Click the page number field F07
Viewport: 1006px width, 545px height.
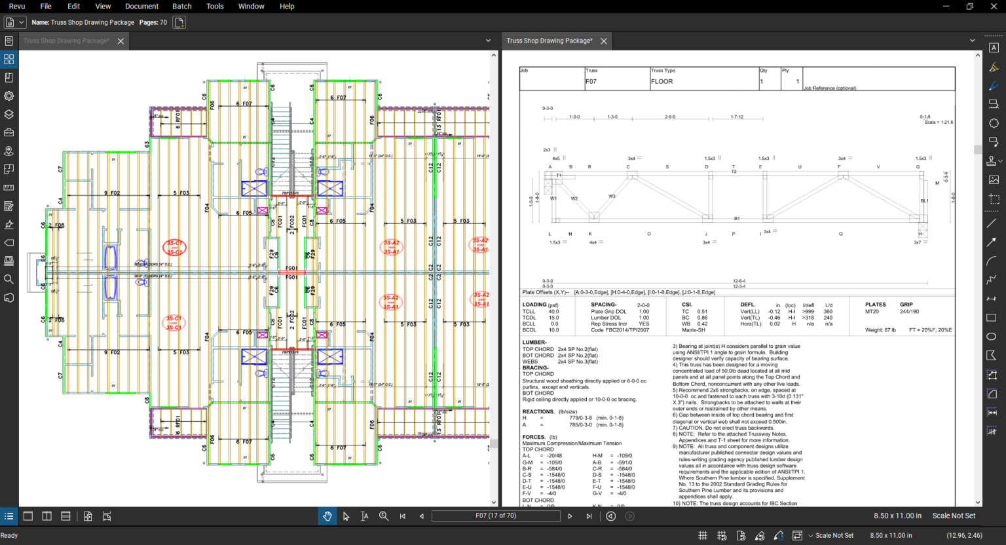click(x=496, y=516)
